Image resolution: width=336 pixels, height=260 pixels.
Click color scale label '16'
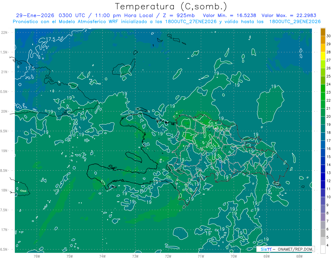[x=329, y=149]
